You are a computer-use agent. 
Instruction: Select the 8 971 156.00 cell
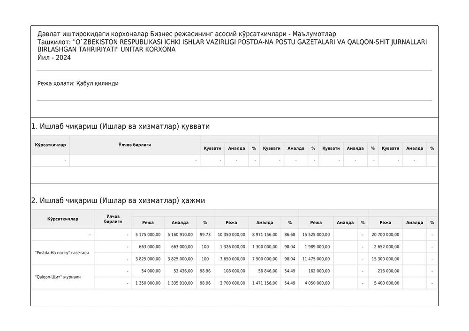click(265, 235)
